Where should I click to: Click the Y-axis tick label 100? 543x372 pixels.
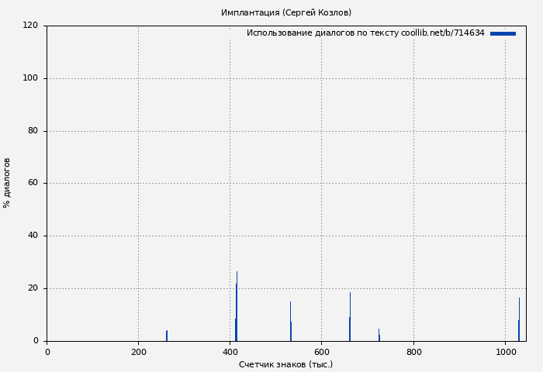click(x=30, y=78)
